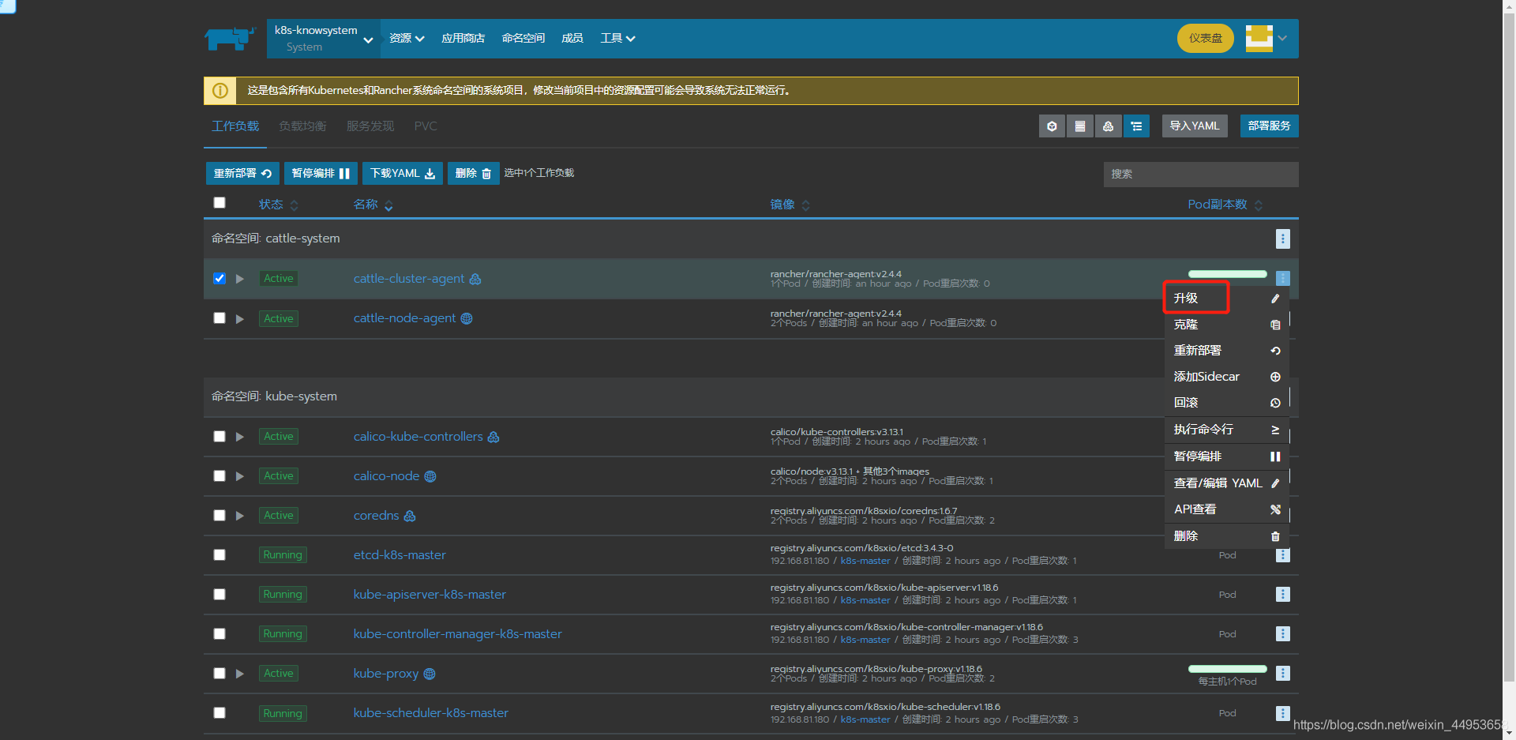Expand the cattle-node-agent row
1516x740 pixels.
click(240, 318)
